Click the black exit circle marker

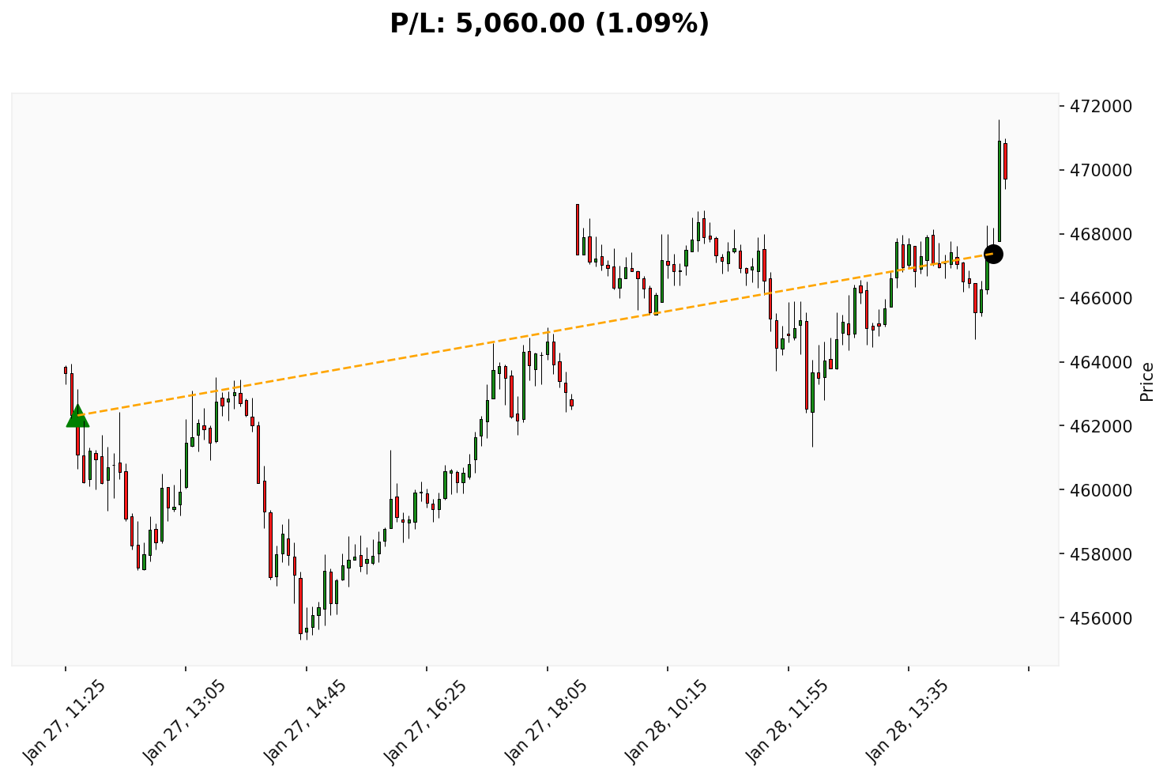(993, 254)
